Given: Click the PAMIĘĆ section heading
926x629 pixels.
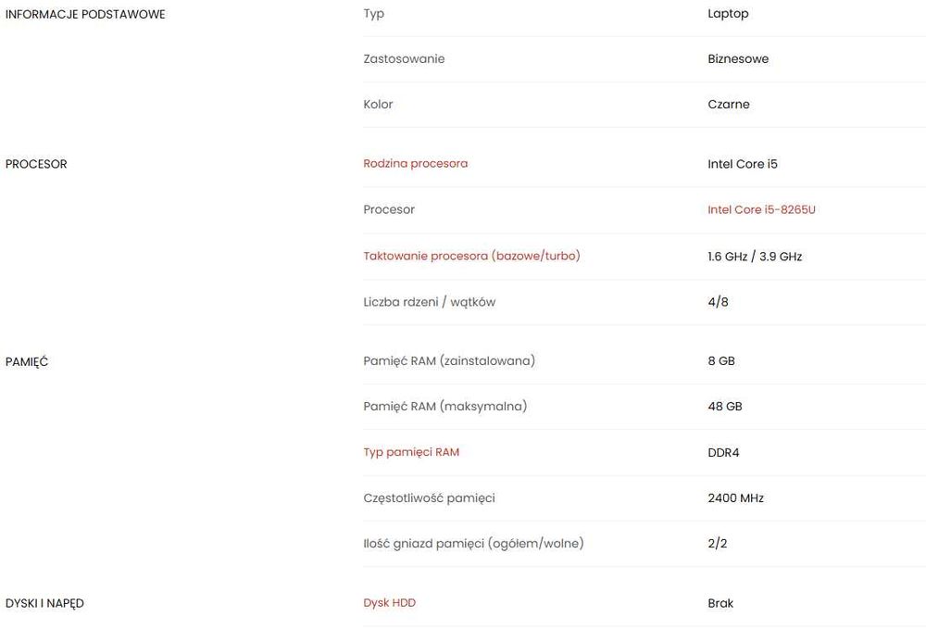Looking at the screenshot, I should pyautogui.click(x=27, y=361).
